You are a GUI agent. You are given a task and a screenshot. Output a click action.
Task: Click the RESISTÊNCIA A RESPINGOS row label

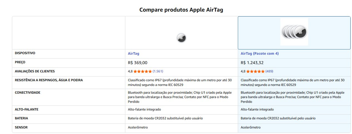click(49, 80)
